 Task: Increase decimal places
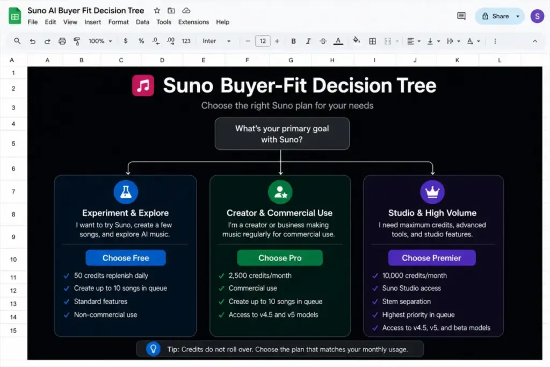click(x=170, y=41)
